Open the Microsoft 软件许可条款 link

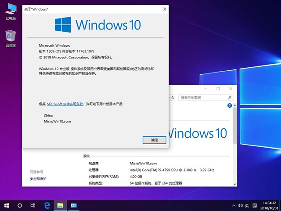point(65,104)
